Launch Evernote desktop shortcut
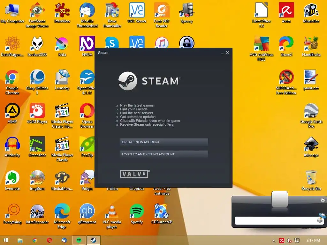This screenshot has width=327, height=245. coord(12,181)
